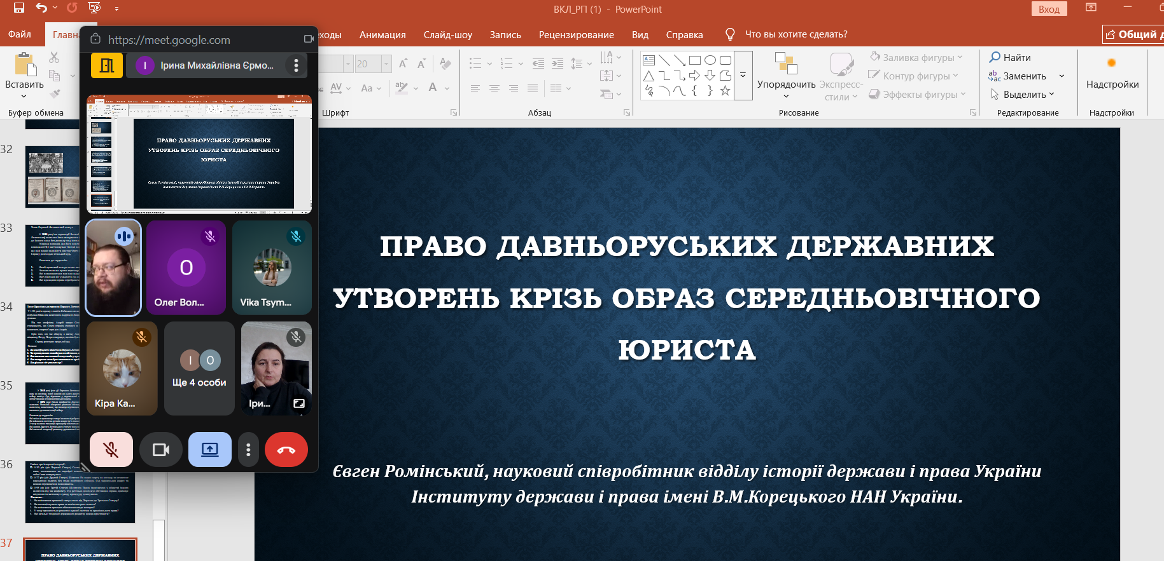Select the star shape in the shapes gallery
This screenshot has height=561, width=1164.
[x=725, y=91]
